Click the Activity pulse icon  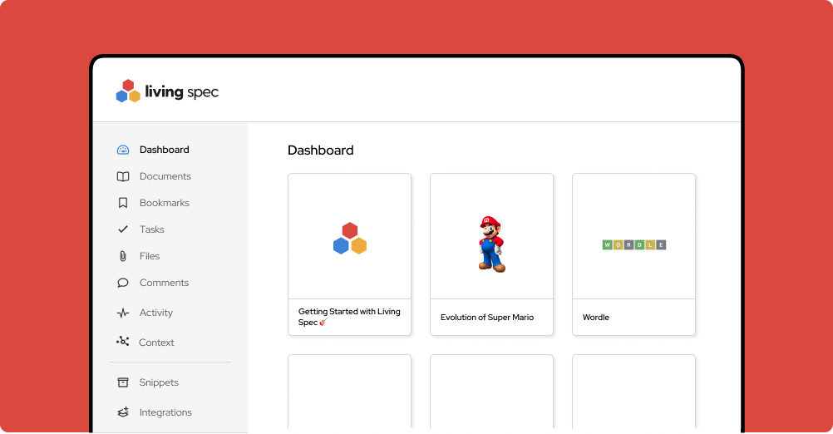point(123,313)
